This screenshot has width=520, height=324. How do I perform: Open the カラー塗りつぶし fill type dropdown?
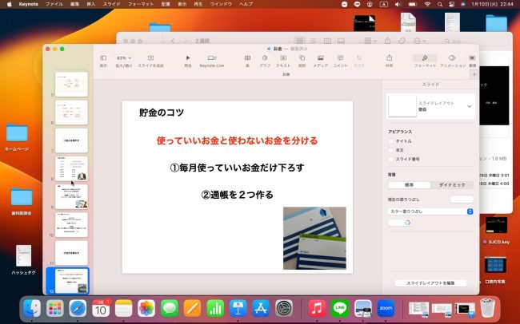pyautogui.click(x=430, y=211)
